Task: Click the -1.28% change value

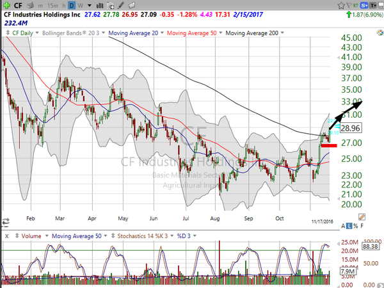Action: point(187,15)
